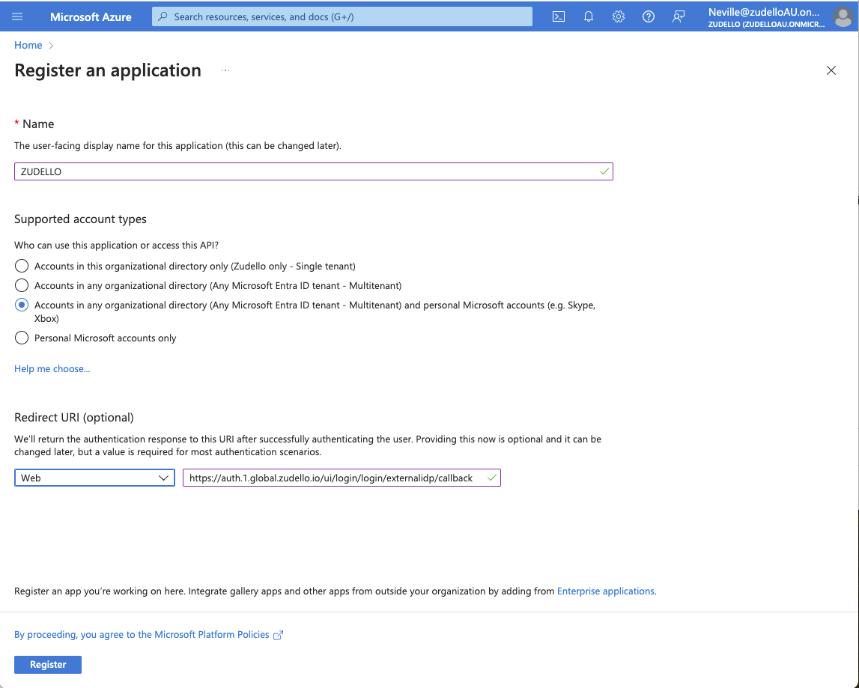The width and height of the screenshot is (859, 688).
Task: Open the notifications bell
Action: point(589,16)
